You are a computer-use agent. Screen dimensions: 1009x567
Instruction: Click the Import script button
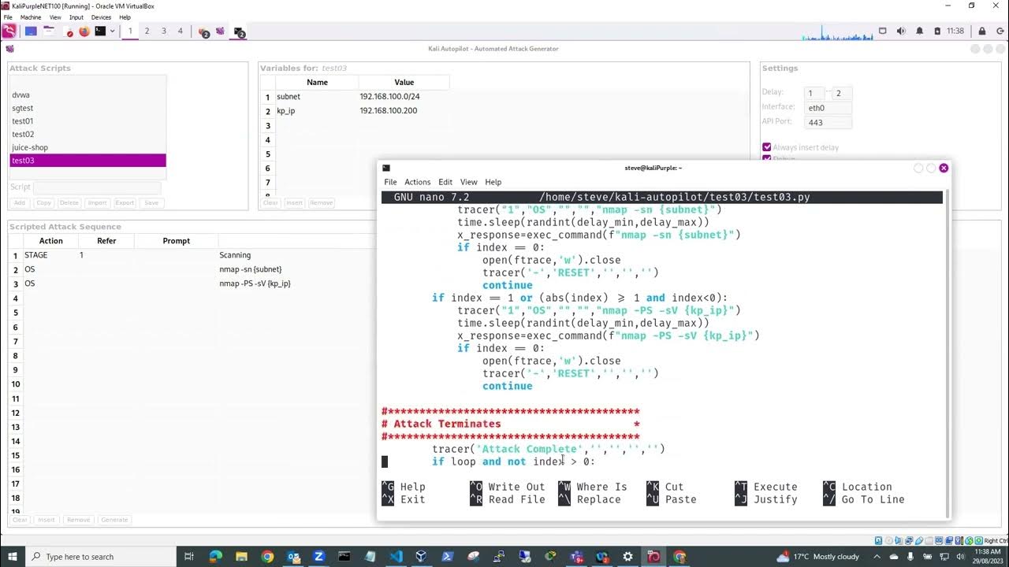click(97, 202)
